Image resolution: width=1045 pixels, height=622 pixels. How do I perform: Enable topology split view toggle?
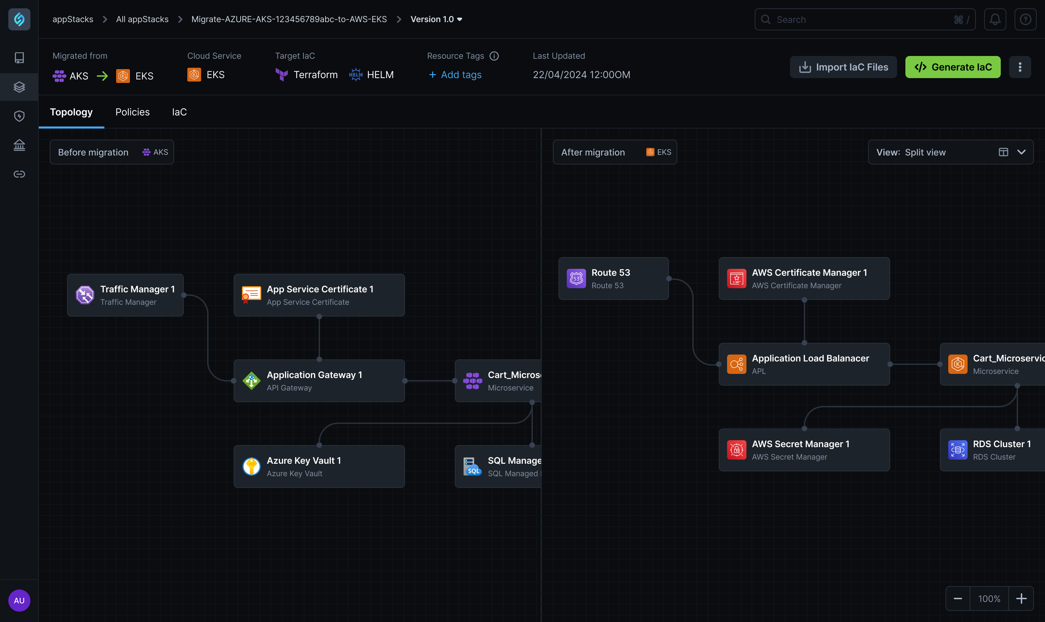1003,152
